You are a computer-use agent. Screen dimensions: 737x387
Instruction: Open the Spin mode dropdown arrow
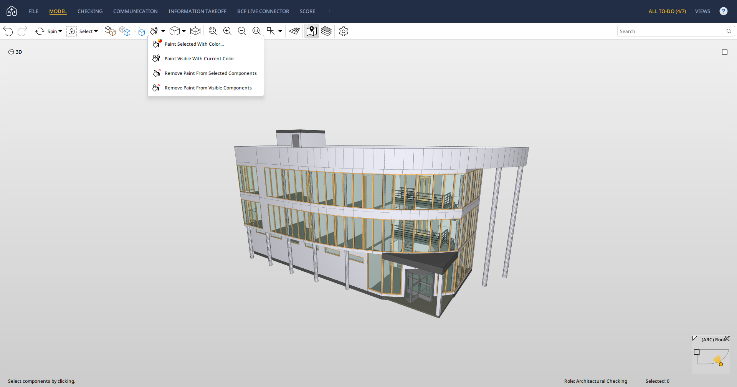coord(60,31)
